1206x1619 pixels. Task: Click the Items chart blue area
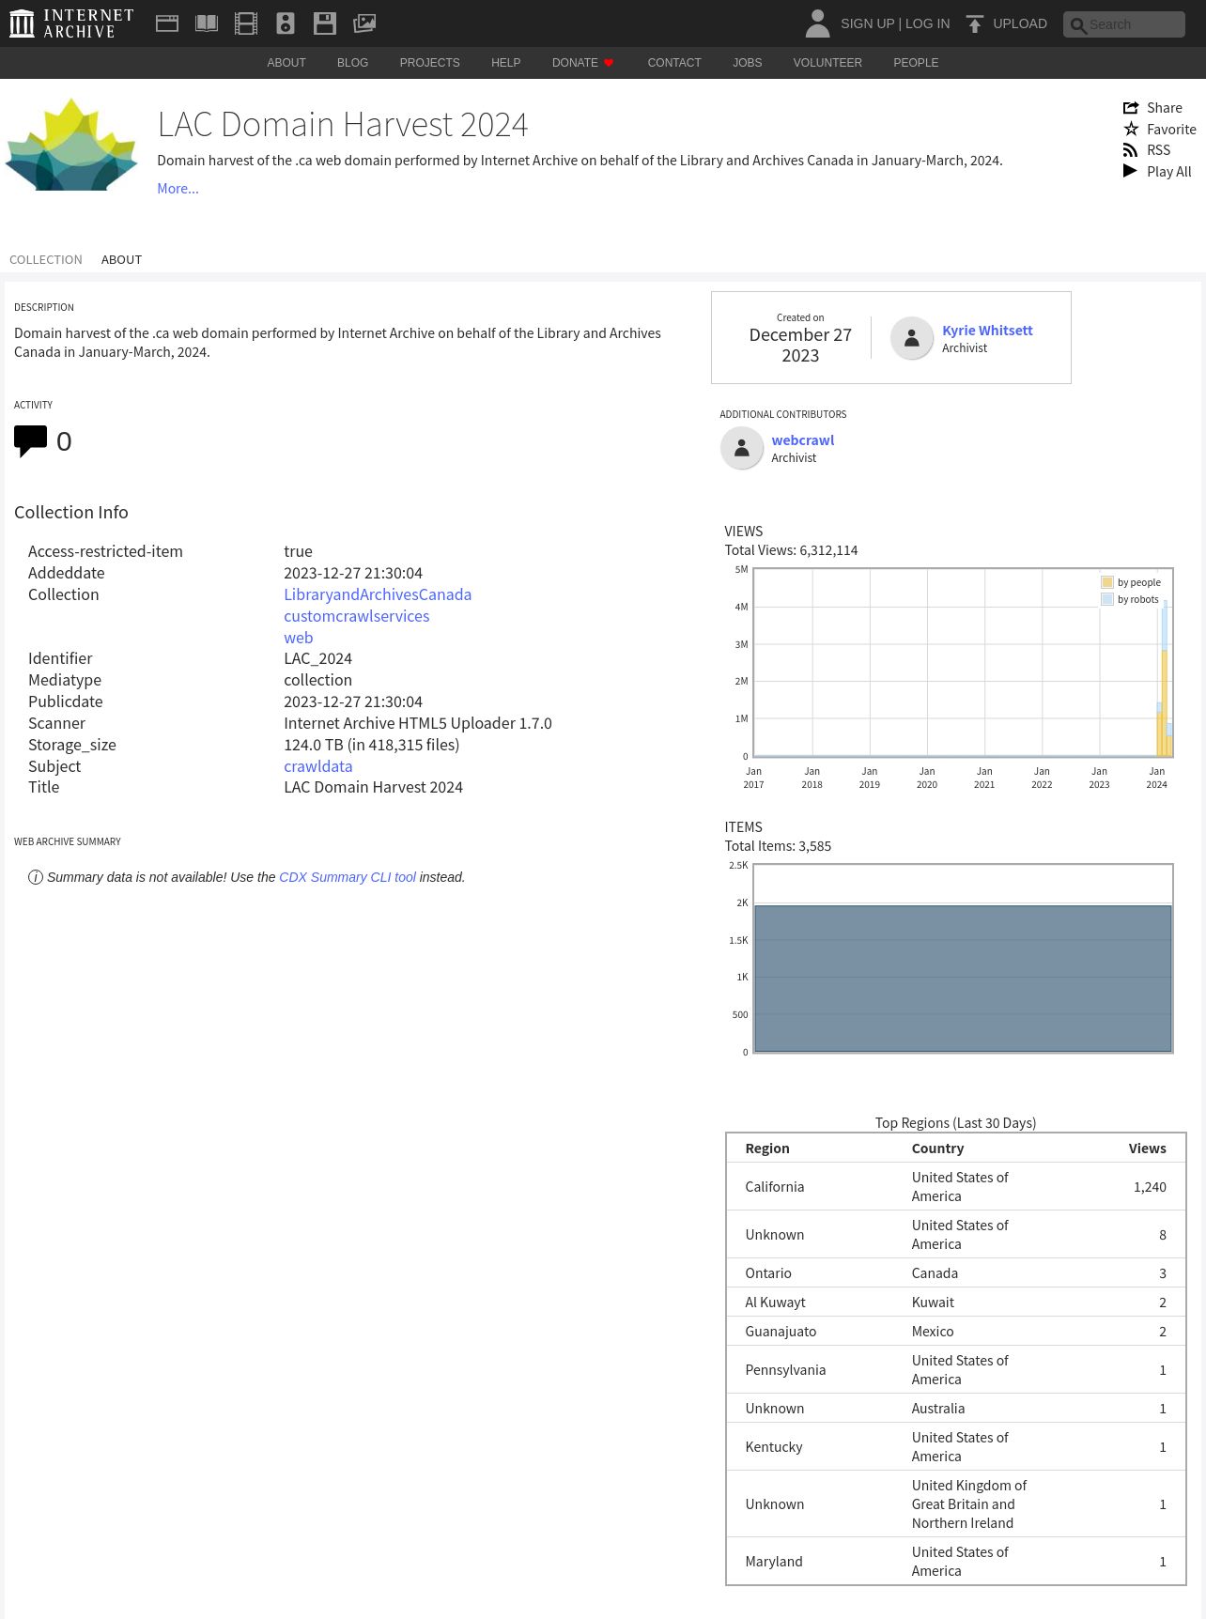[963, 979]
